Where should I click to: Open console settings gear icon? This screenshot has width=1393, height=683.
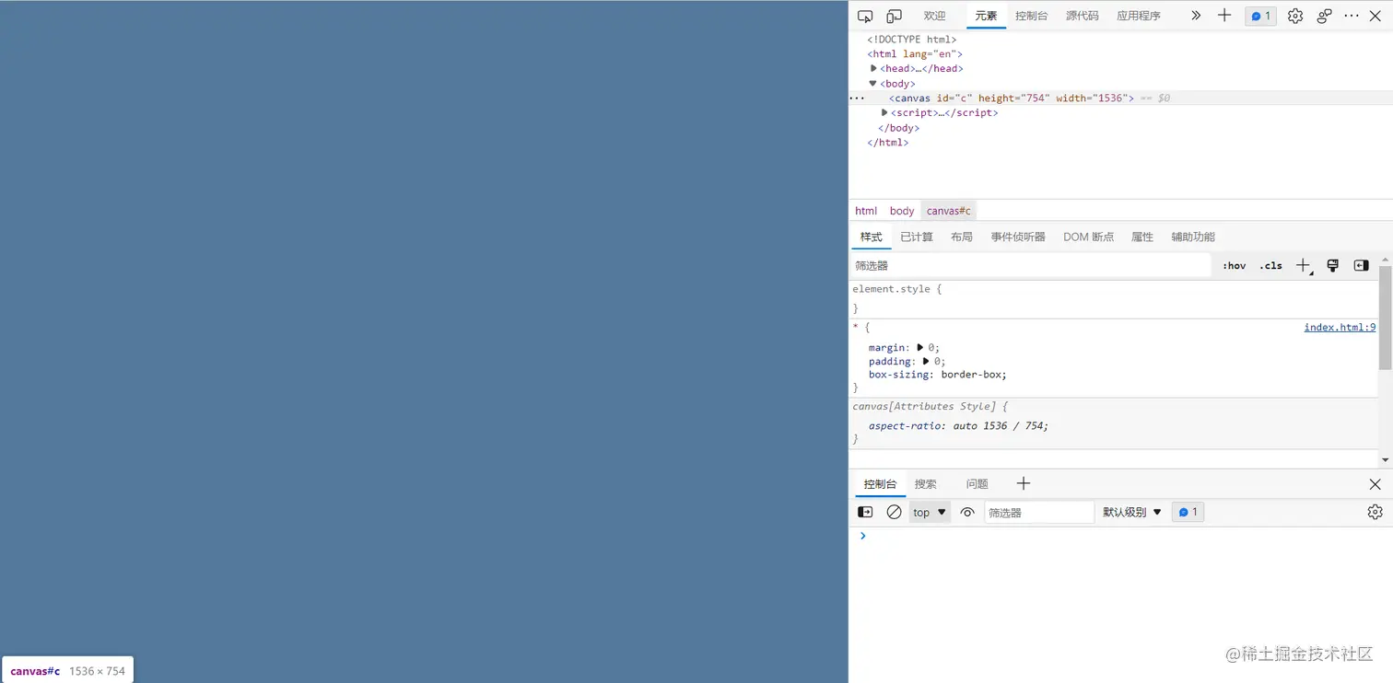click(1375, 512)
